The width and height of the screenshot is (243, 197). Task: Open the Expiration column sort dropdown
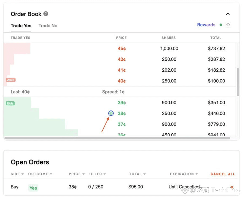click(x=184, y=174)
